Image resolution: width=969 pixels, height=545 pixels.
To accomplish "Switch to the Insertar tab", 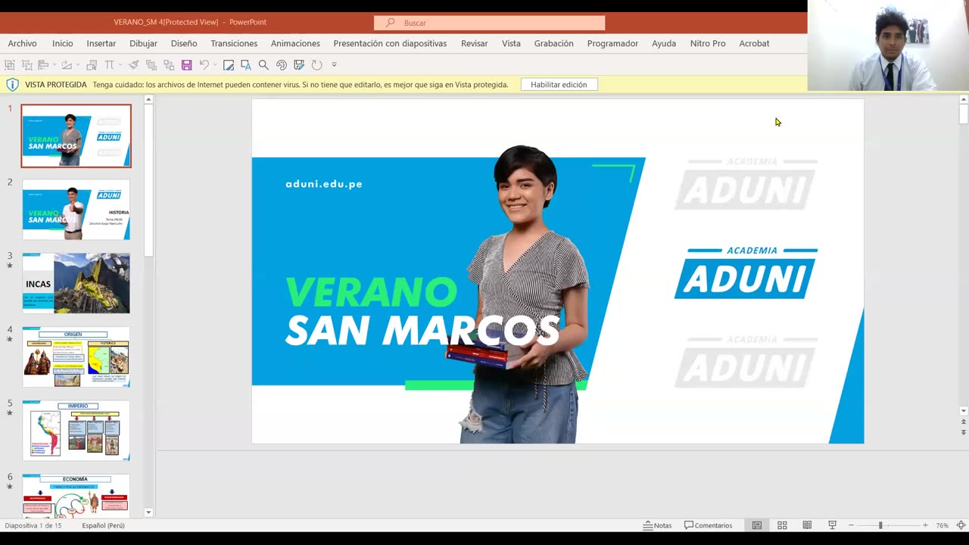I will pyautogui.click(x=101, y=43).
